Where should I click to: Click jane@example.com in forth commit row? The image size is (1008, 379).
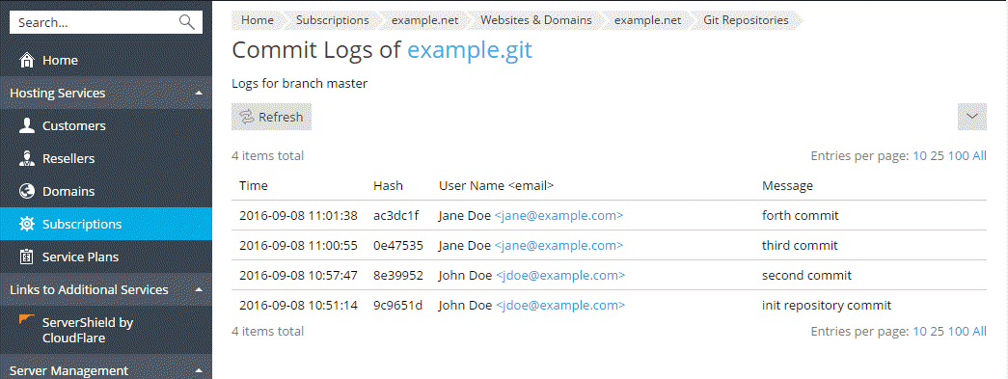coord(558,216)
